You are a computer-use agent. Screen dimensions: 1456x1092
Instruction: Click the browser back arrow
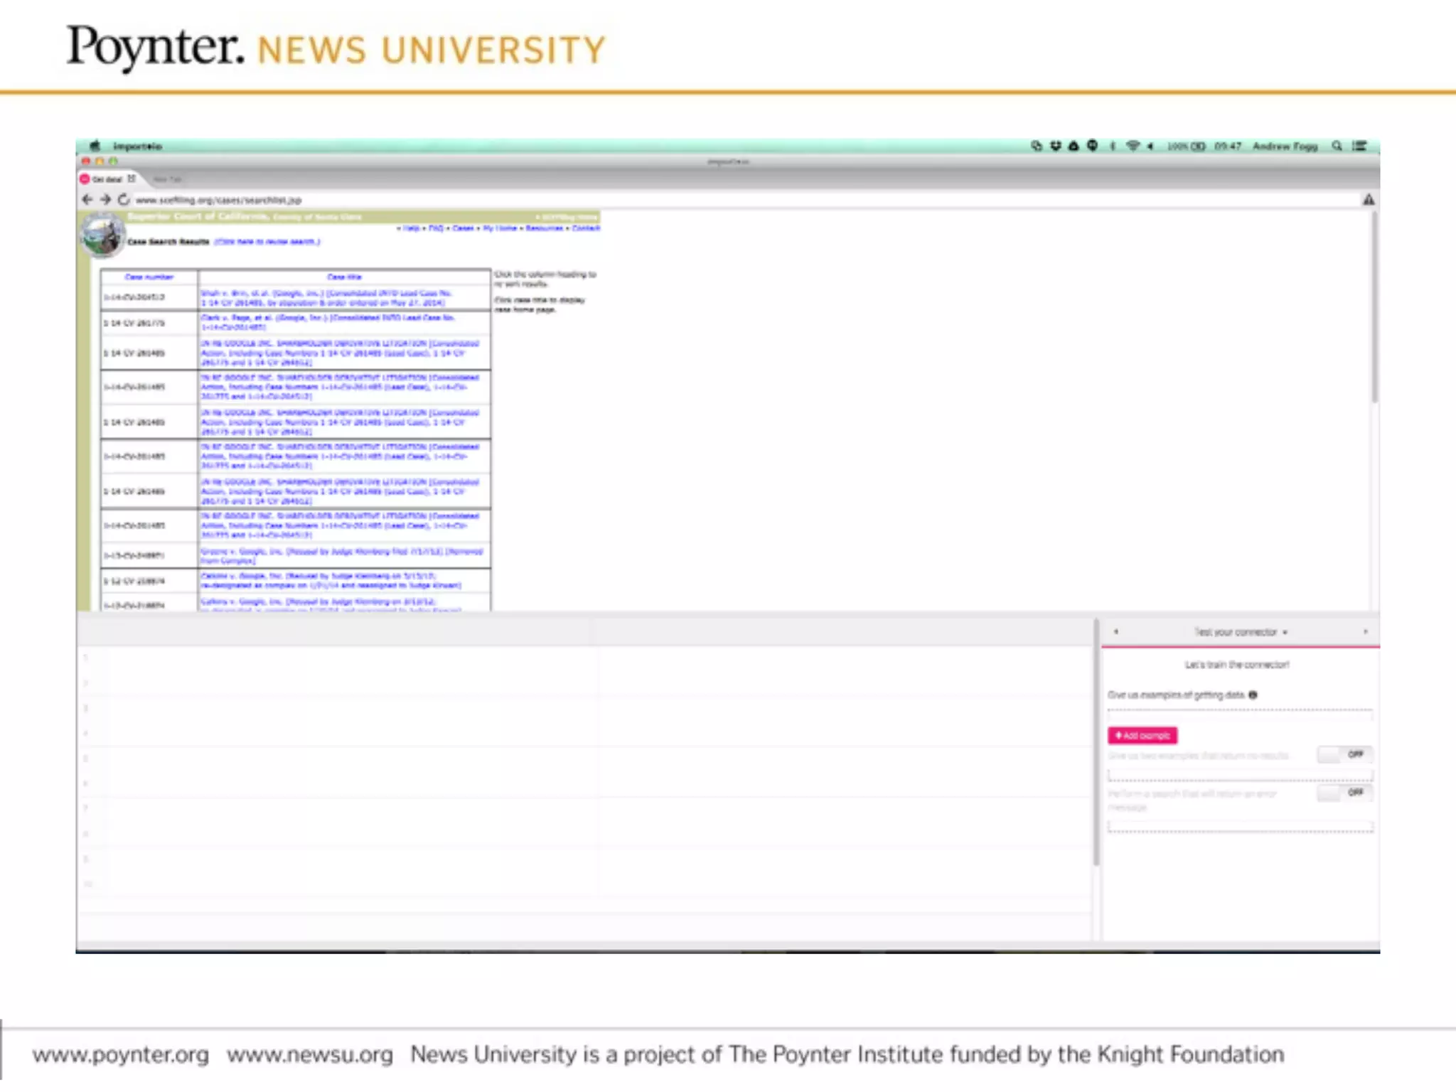coord(87,200)
